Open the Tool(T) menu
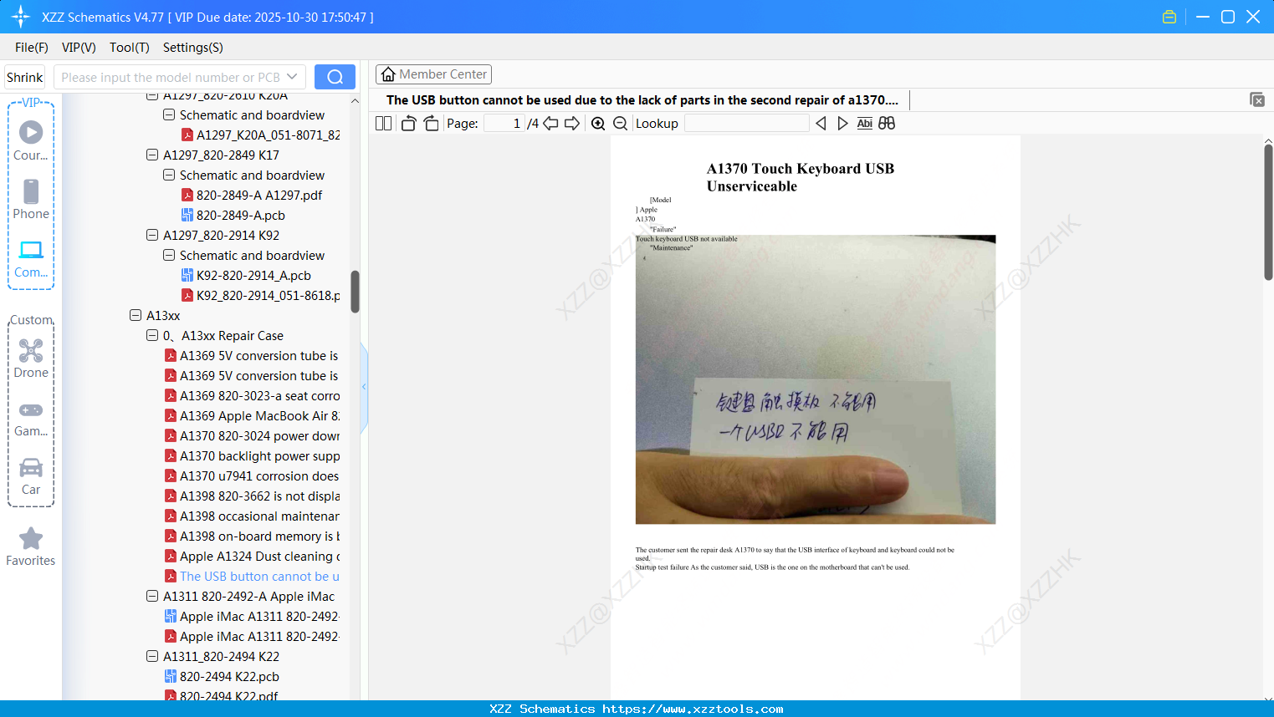The width and height of the screenshot is (1274, 717). [x=130, y=48]
